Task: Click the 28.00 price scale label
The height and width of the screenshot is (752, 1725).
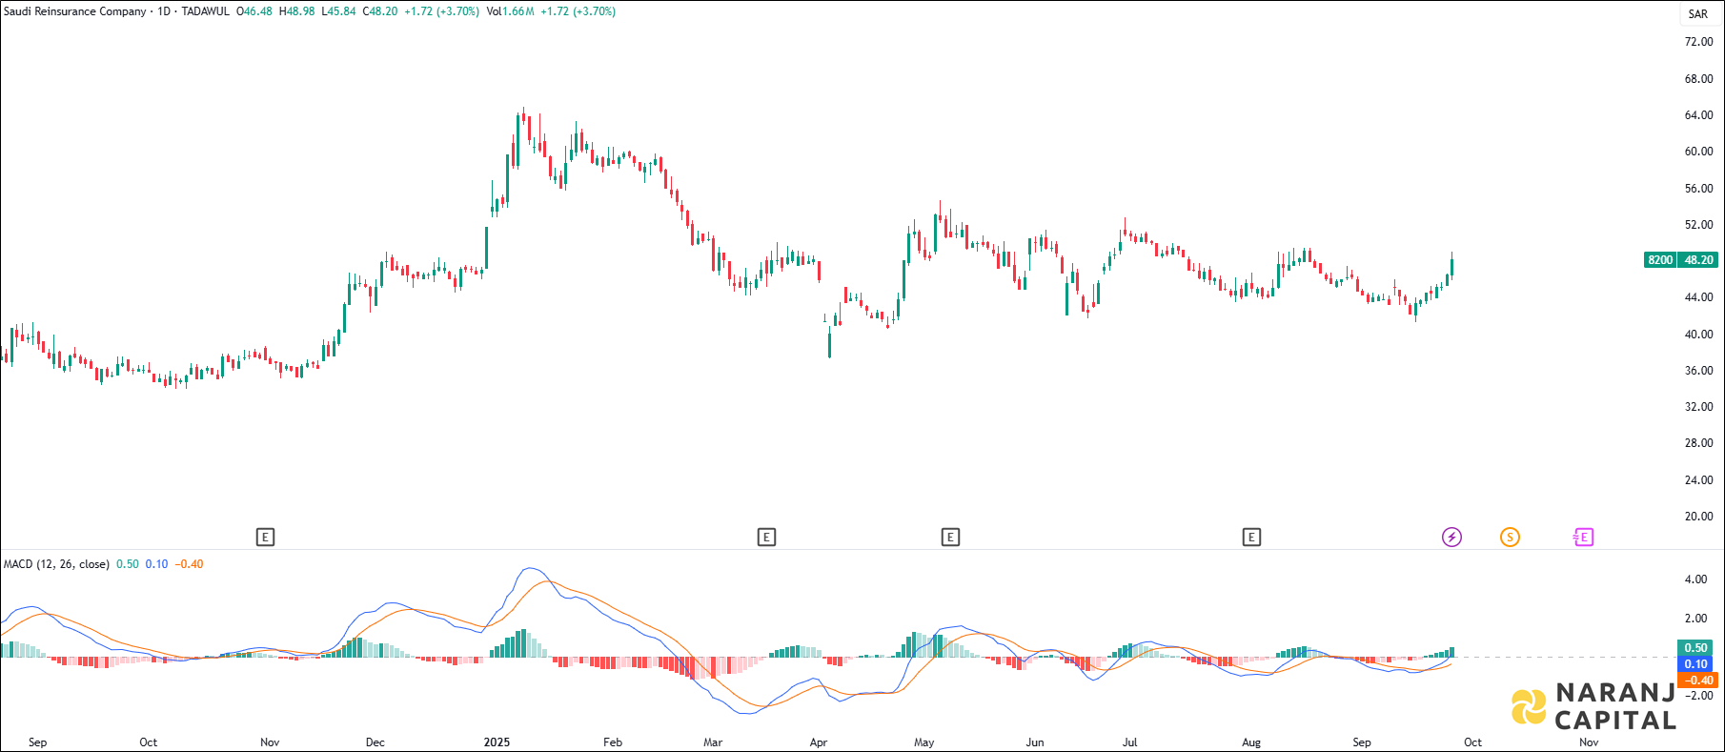Action: [1698, 443]
